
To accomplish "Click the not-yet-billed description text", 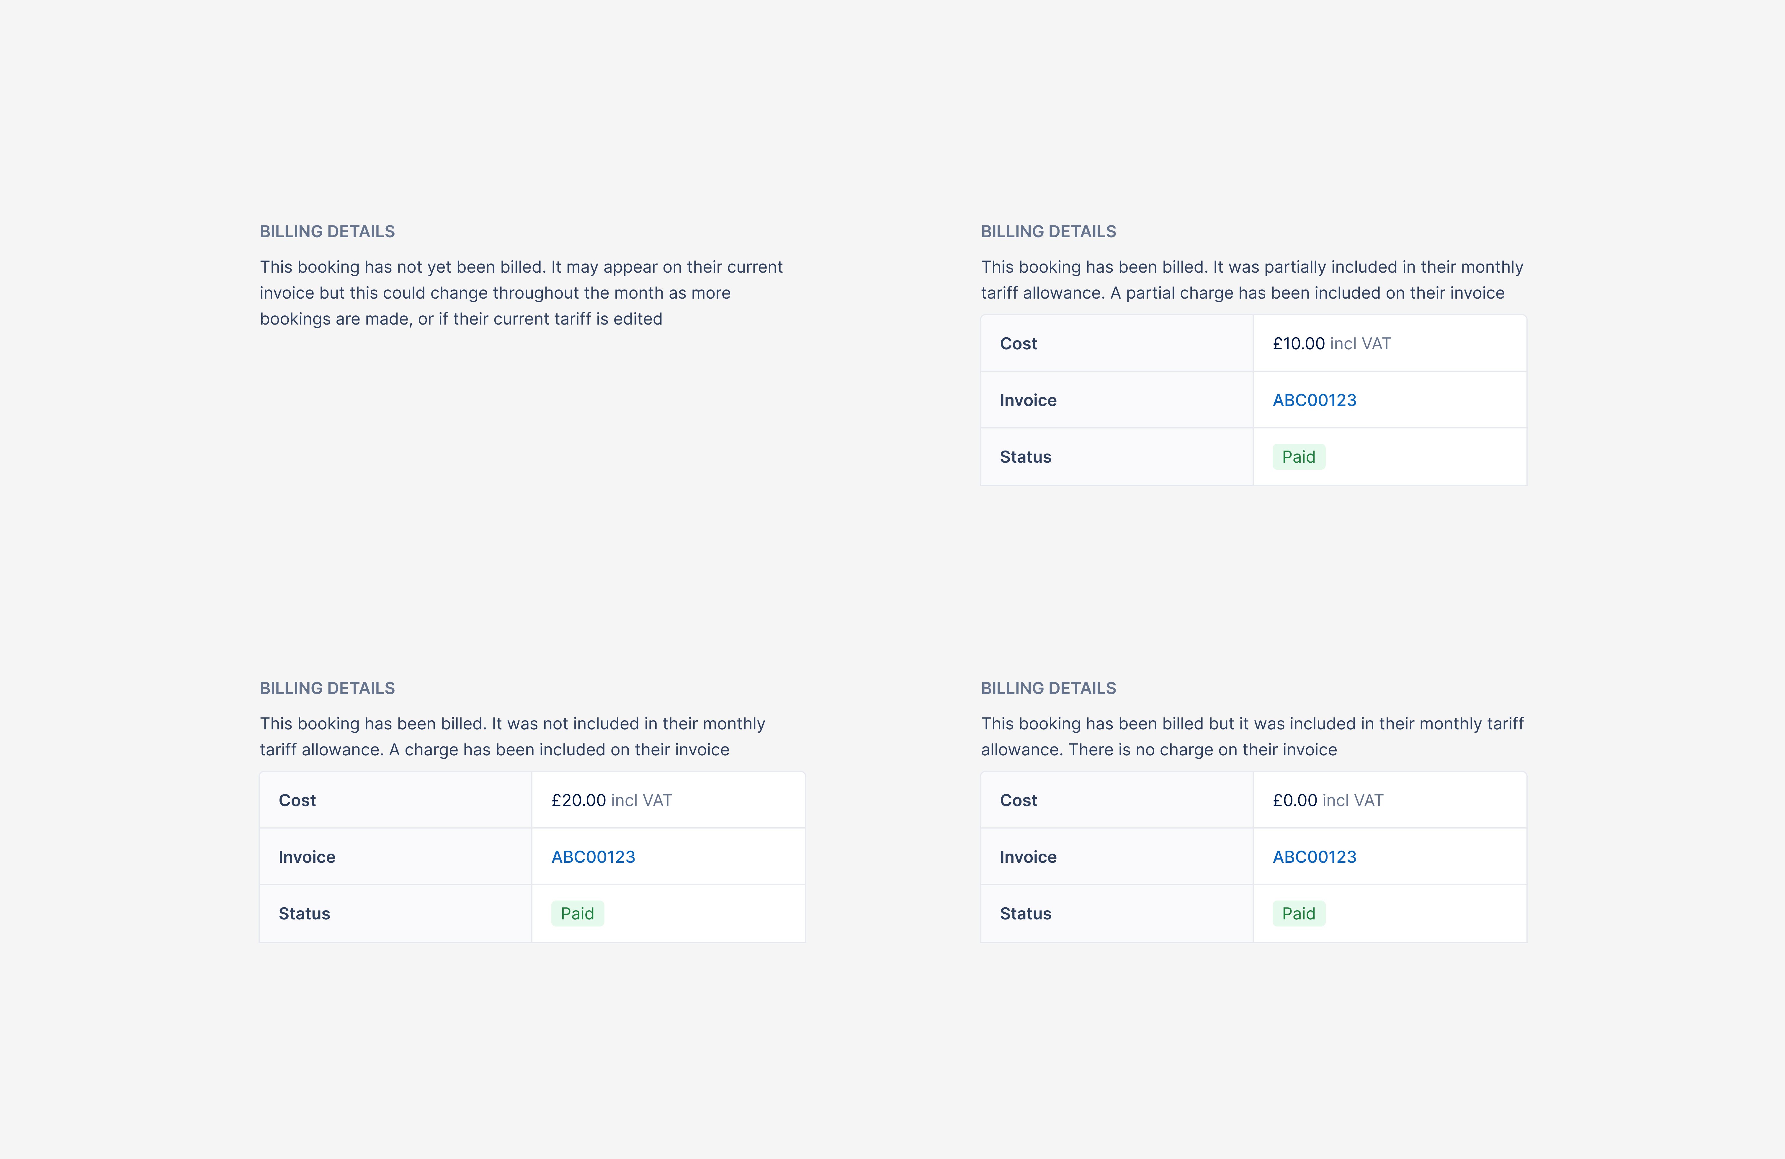I will pos(521,292).
